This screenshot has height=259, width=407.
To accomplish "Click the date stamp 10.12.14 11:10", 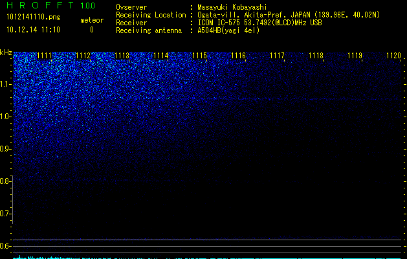I will [33, 30].
